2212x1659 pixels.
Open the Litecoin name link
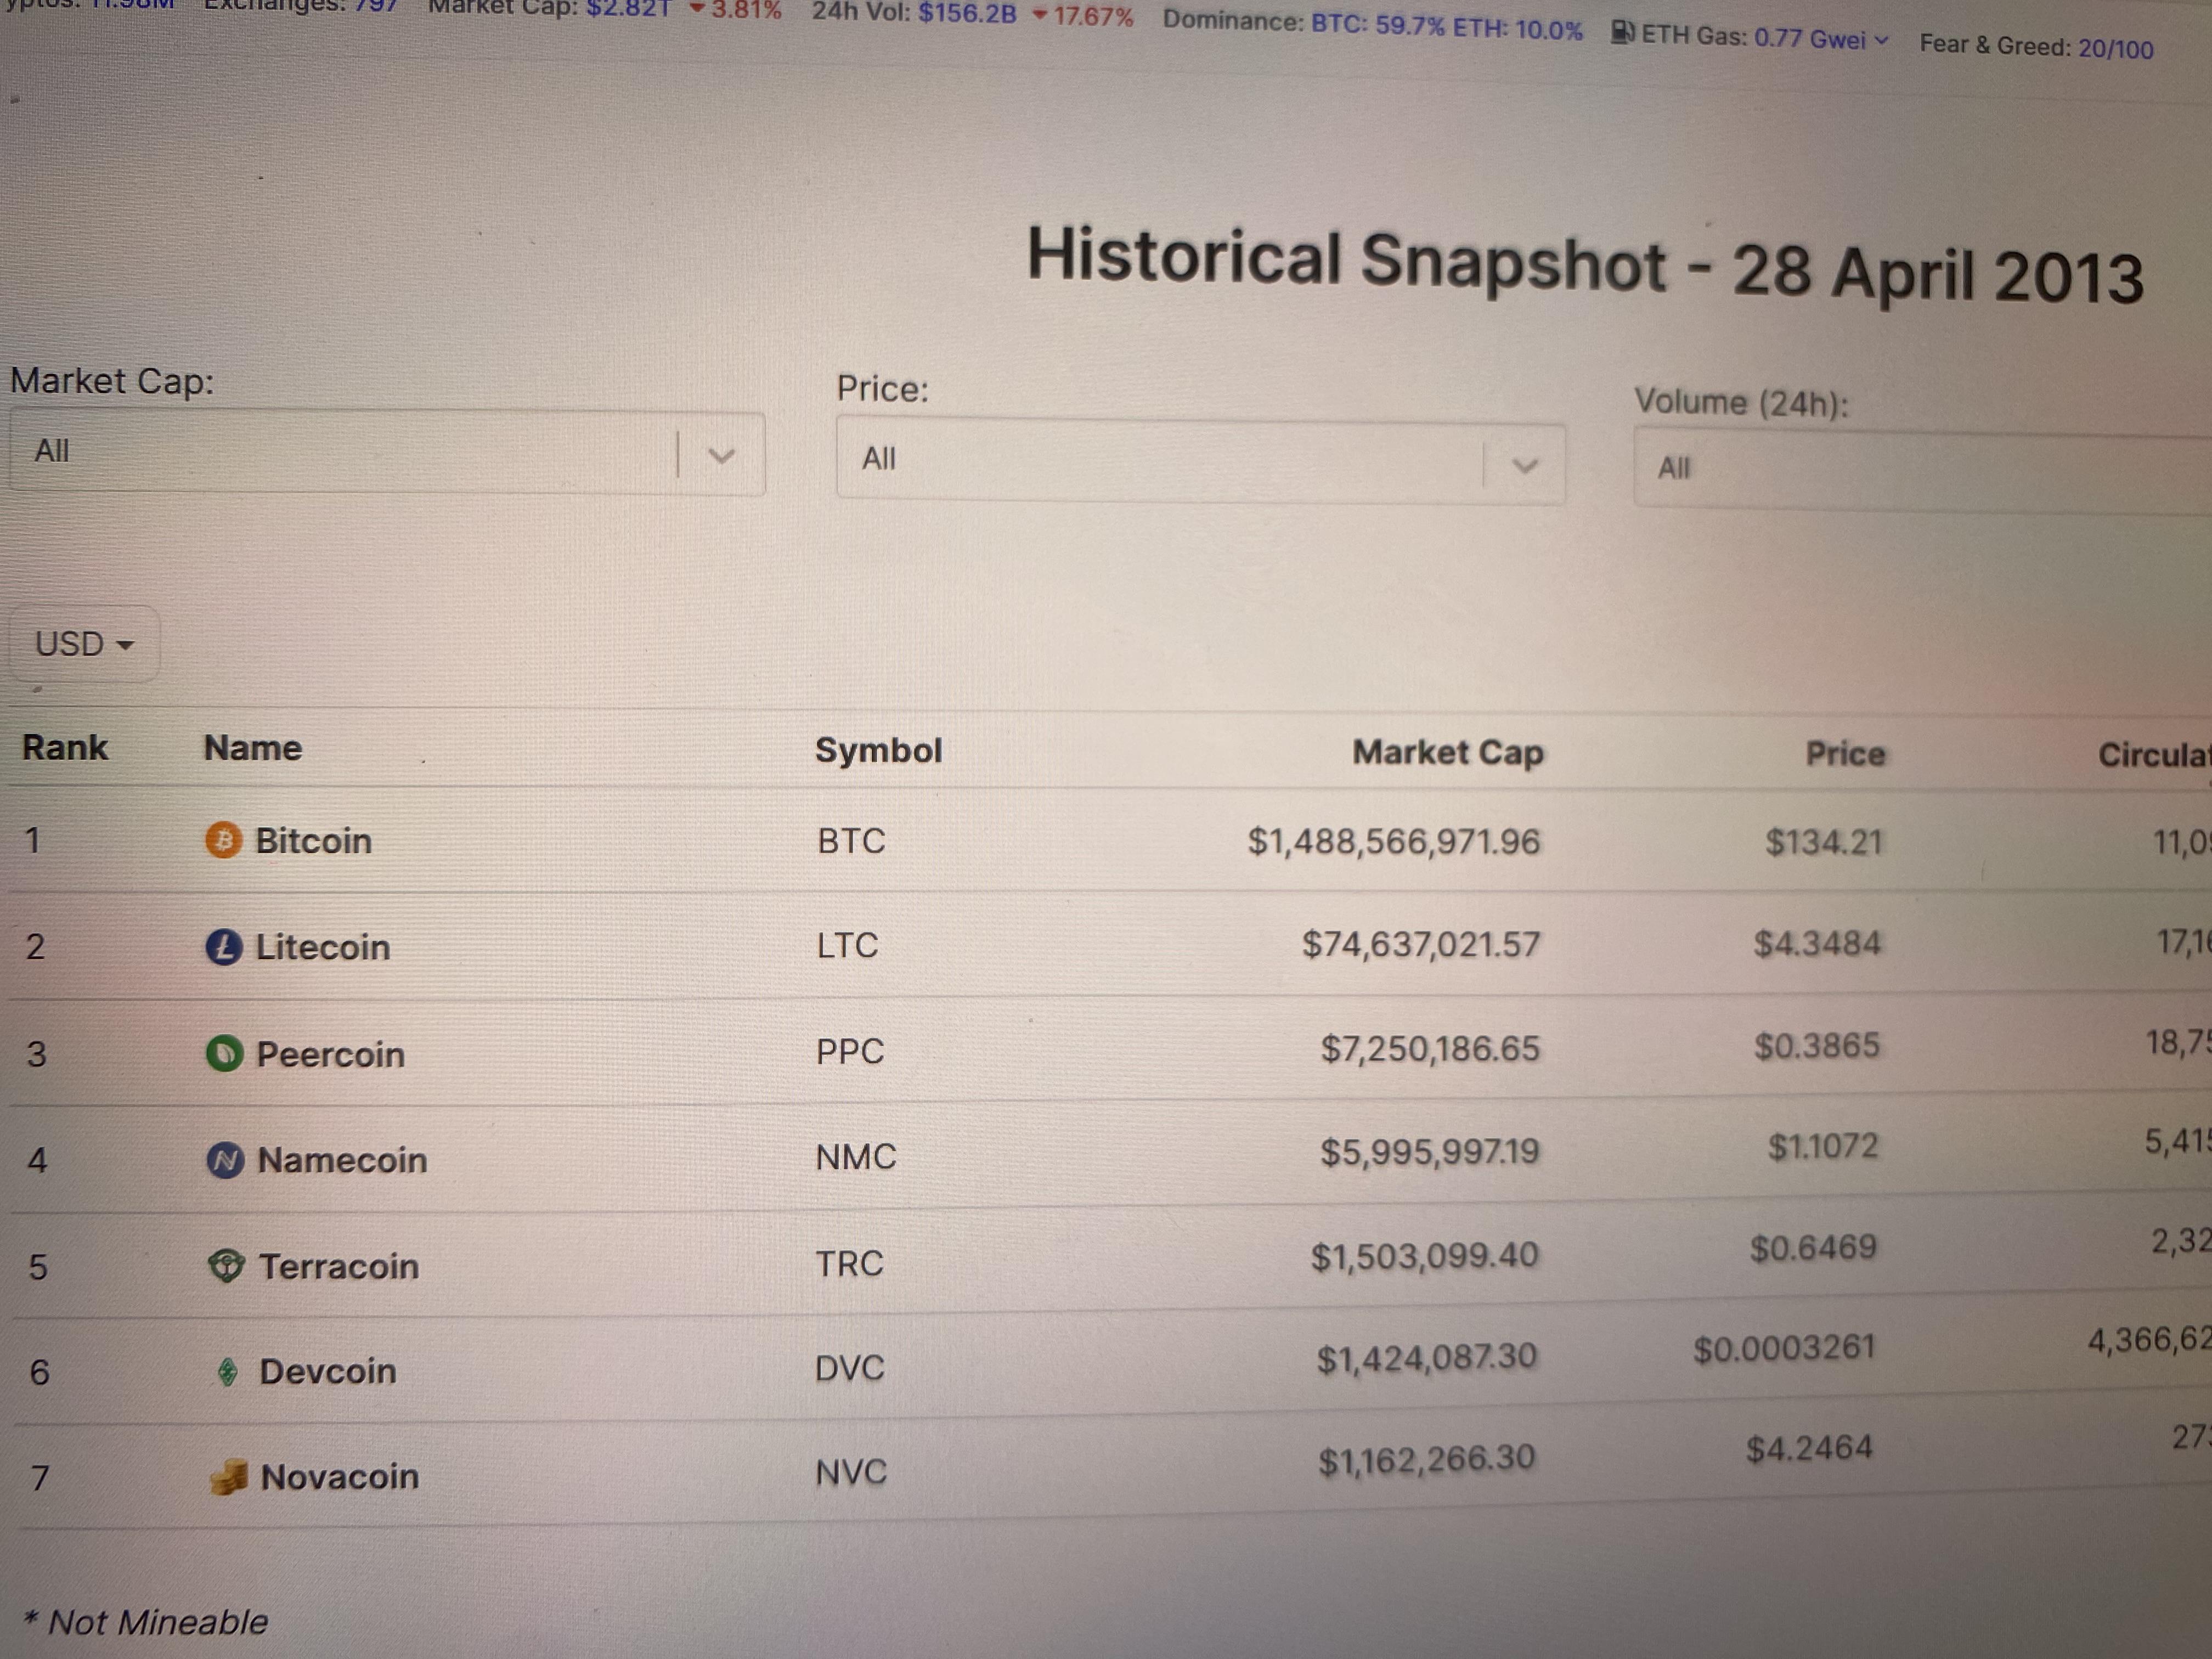[x=323, y=947]
